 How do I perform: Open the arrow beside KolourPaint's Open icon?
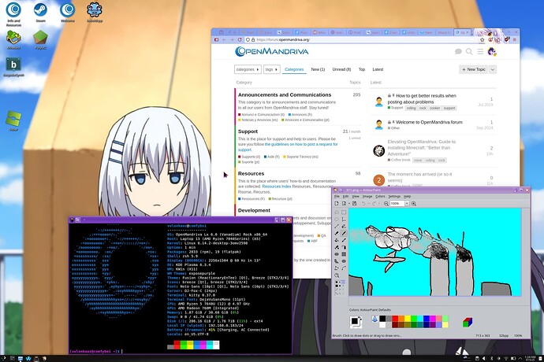pos(349,203)
